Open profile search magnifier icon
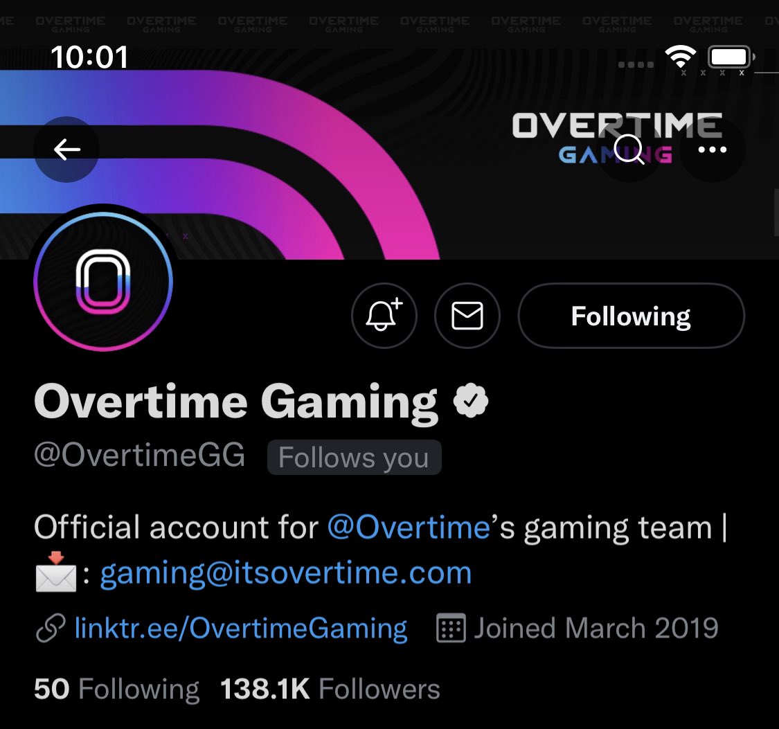The image size is (779, 729). pos(629,150)
